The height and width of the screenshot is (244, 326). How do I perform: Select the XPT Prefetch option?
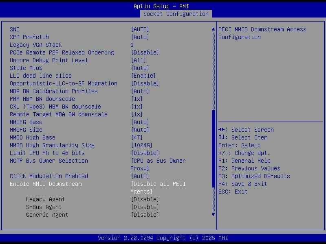click(x=29, y=37)
